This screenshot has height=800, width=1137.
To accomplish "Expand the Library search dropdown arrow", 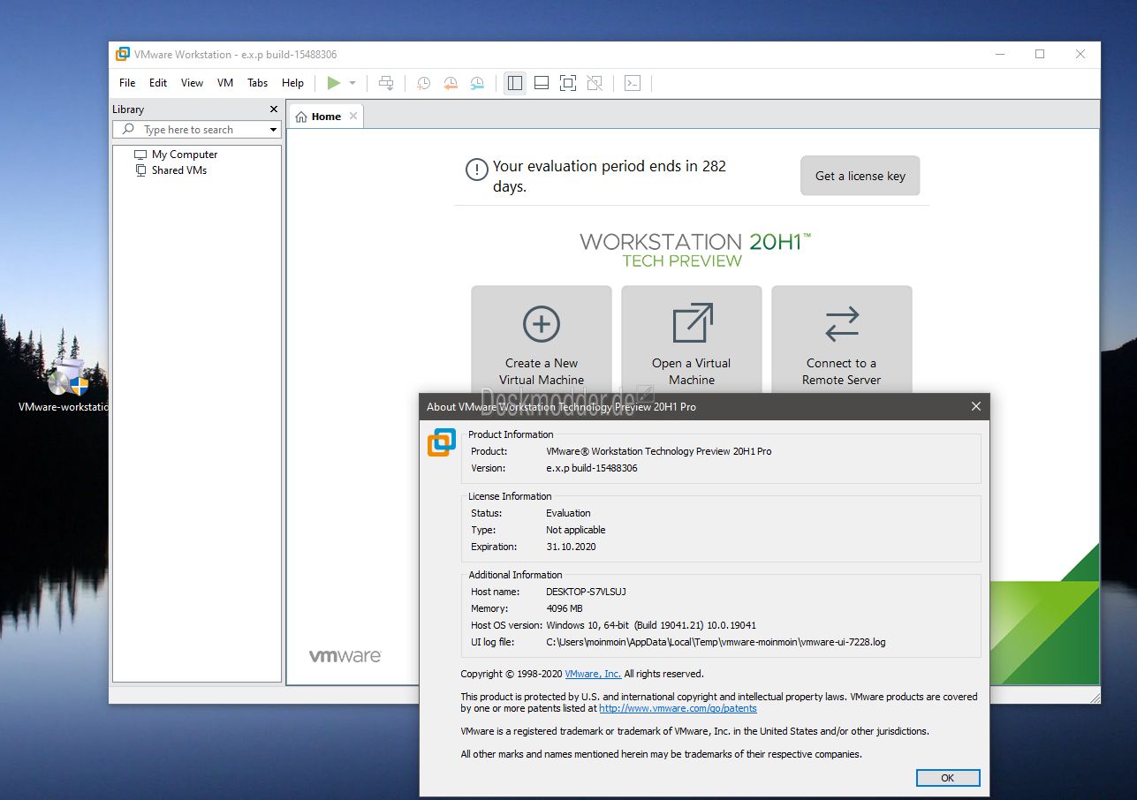I will point(273,130).
